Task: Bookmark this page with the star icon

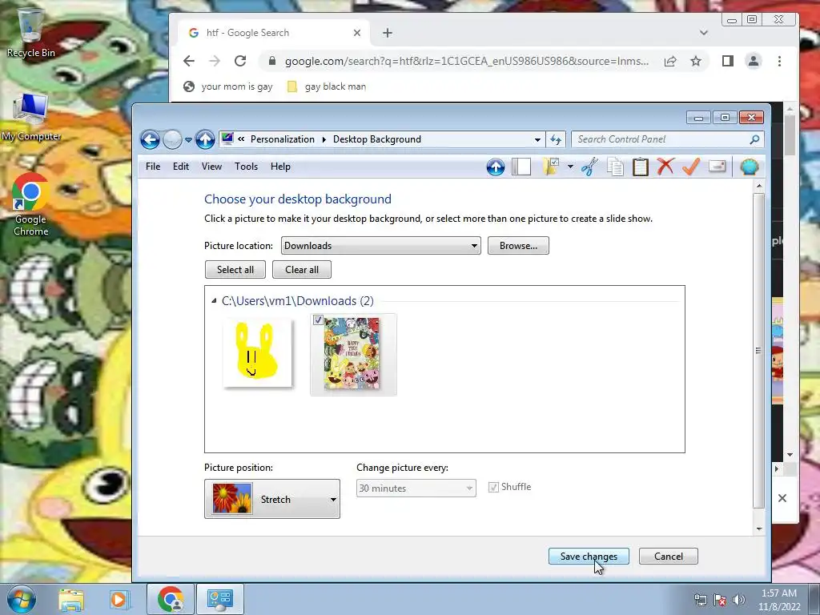Action: 696,61
